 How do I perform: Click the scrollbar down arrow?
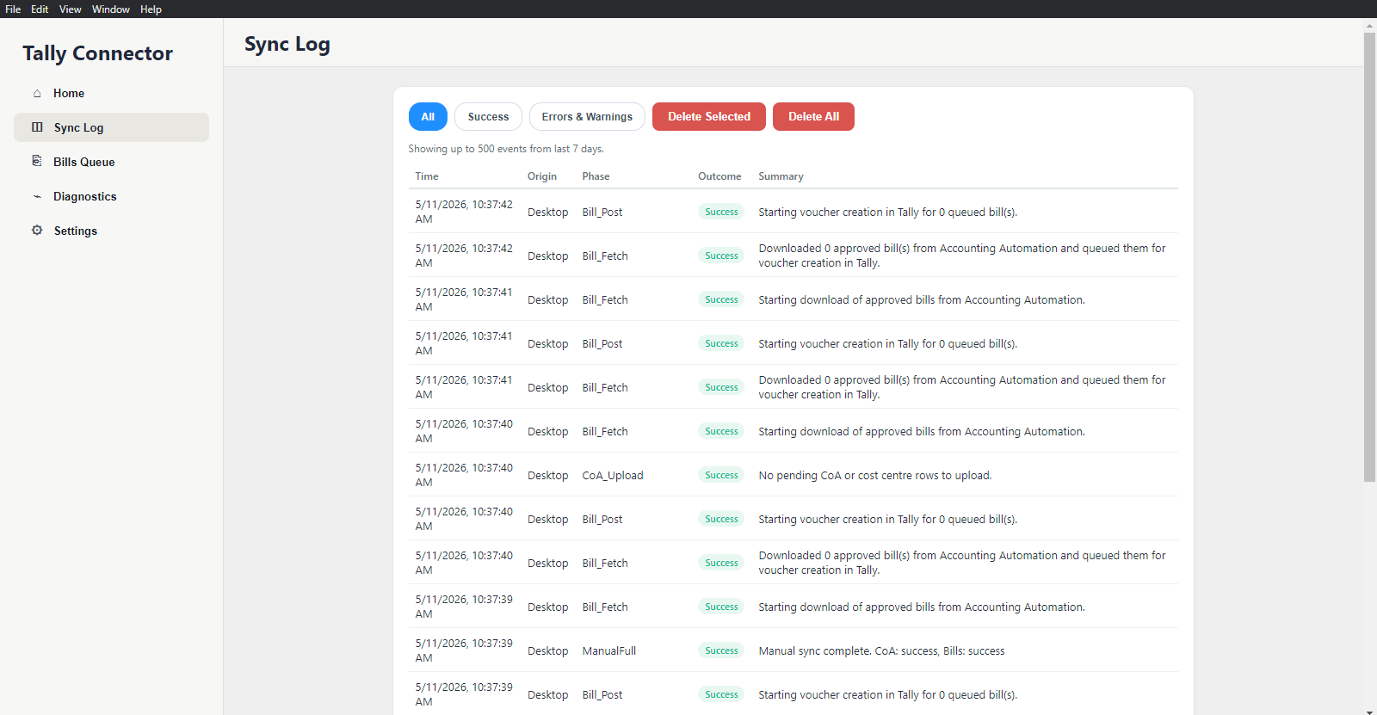pos(1369,711)
